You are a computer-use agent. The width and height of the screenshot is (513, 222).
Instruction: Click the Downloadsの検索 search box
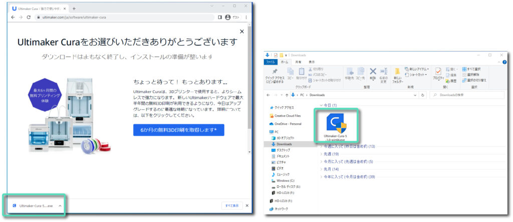coord(466,95)
